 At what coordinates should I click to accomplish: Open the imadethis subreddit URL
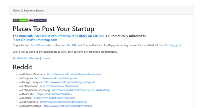point(54,94)
